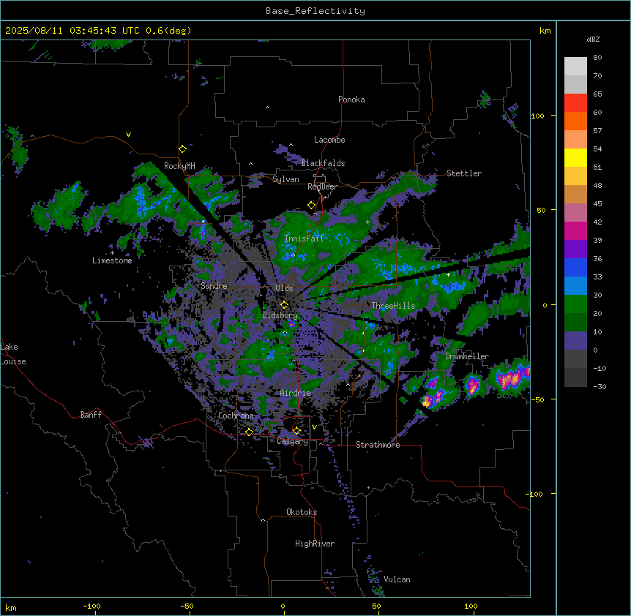Viewport: 631px width, 616px height.
Task: Click the yellow v marker east of Calgary
Action: click(x=314, y=427)
